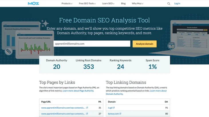Click the Top Pages by Links heading
Image resolution: width=209 pixels, height=117 pixels.
57,83
